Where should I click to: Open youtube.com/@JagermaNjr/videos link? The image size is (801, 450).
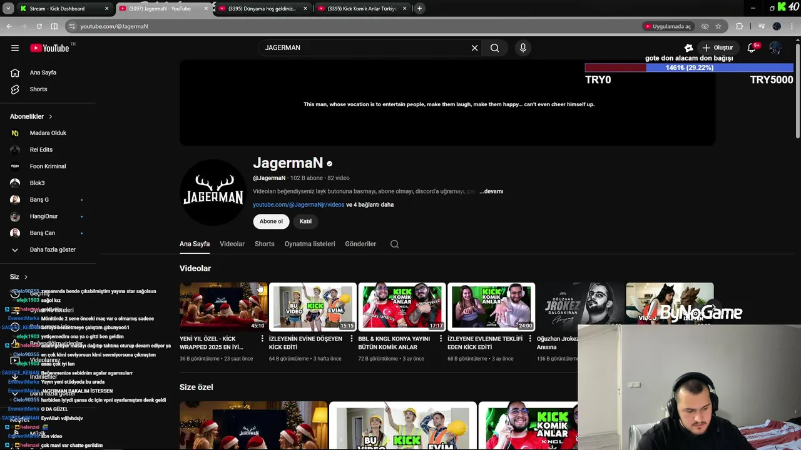pos(298,204)
